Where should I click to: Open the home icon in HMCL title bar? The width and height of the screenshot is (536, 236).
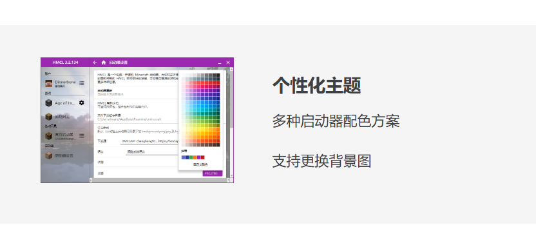pos(104,63)
